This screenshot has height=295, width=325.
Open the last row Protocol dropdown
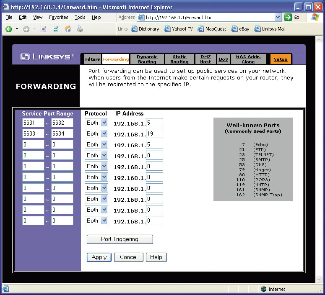click(104, 221)
